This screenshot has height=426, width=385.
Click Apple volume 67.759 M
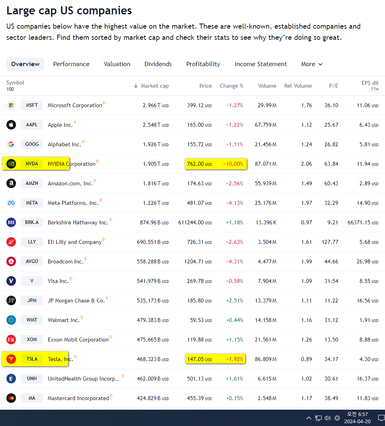pos(265,125)
